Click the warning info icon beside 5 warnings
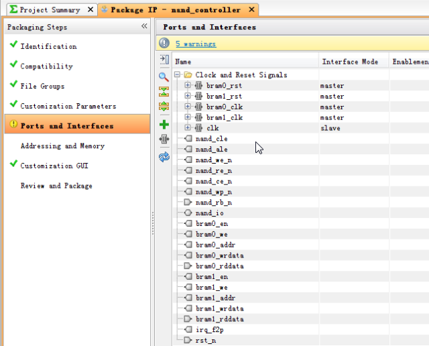429x346 pixels. [x=164, y=43]
